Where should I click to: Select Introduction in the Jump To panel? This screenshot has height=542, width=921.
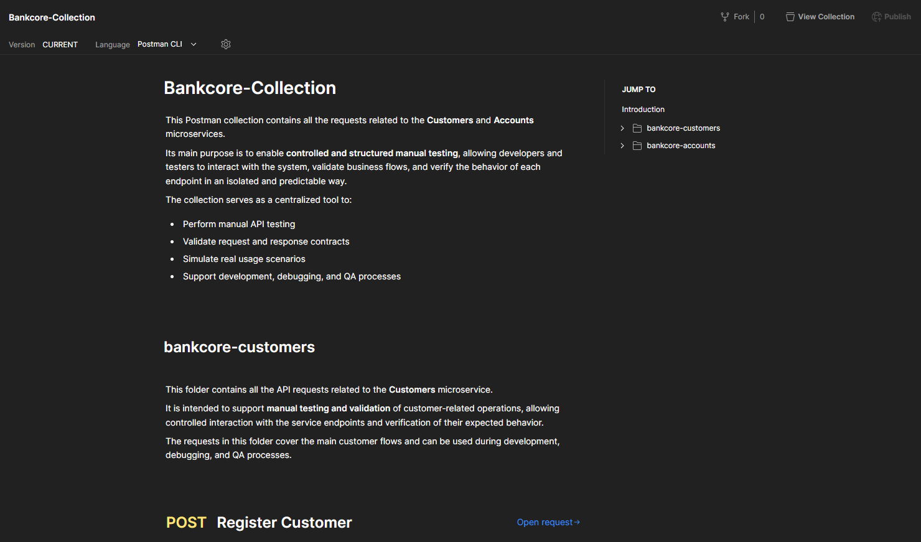(x=643, y=109)
